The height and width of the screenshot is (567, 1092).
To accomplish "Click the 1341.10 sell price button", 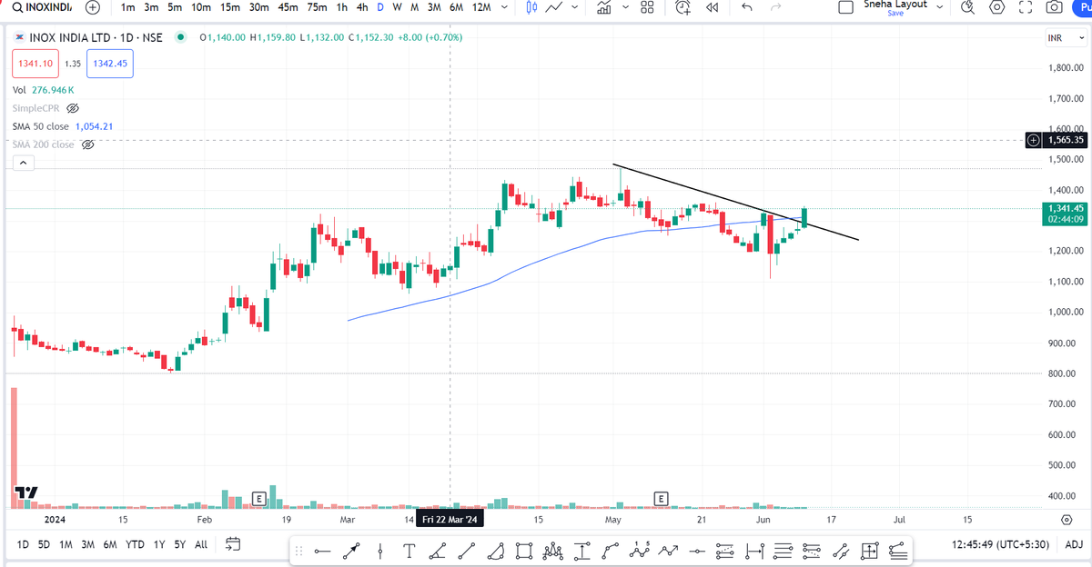I will click(x=35, y=64).
